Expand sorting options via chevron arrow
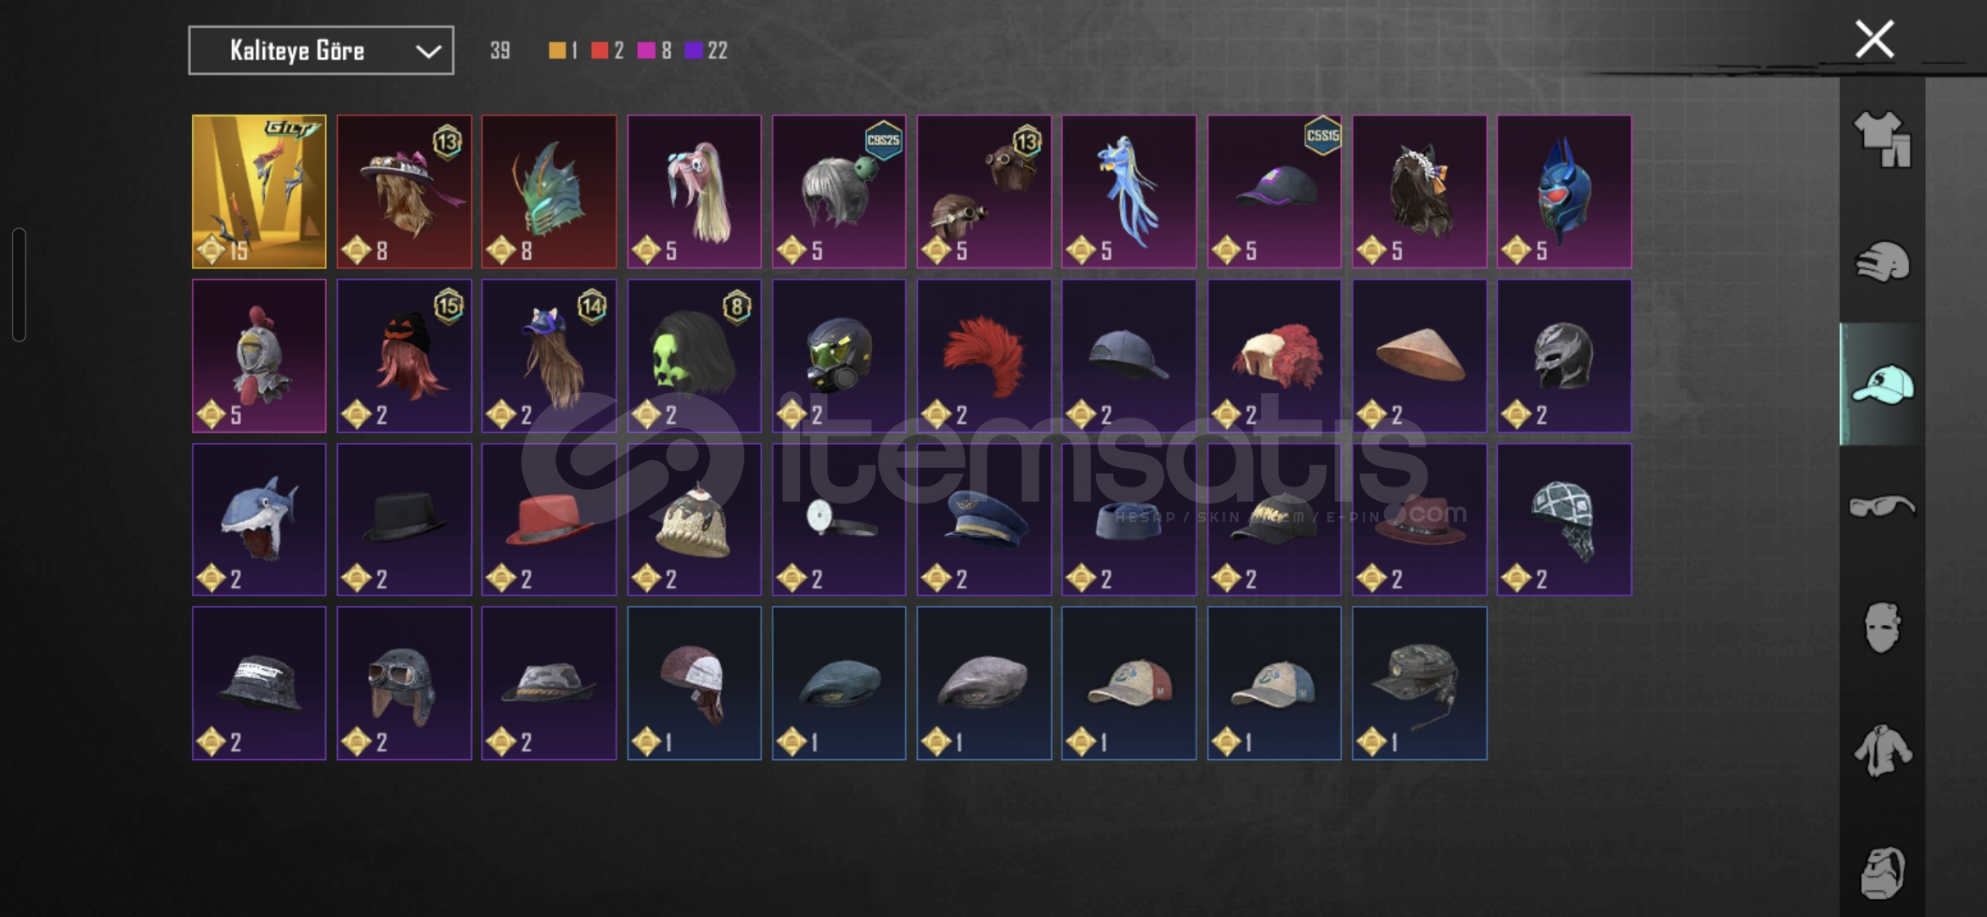Screen dimensions: 1987x917 pyautogui.click(x=428, y=52)
